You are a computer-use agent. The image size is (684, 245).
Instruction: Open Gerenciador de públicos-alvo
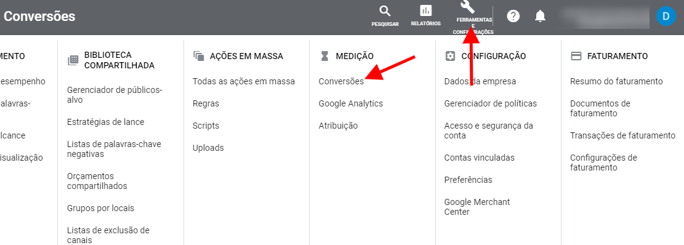pos(115,95)
